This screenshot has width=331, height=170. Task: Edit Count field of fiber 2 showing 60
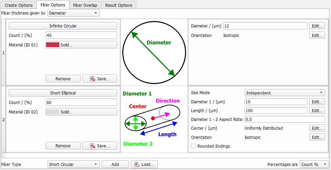(x=81, y=103)
